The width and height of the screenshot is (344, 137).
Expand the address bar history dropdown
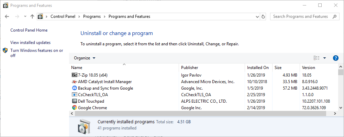point(257,16)
